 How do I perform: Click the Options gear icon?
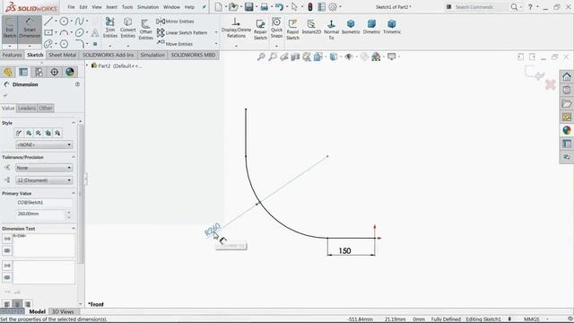333,6
